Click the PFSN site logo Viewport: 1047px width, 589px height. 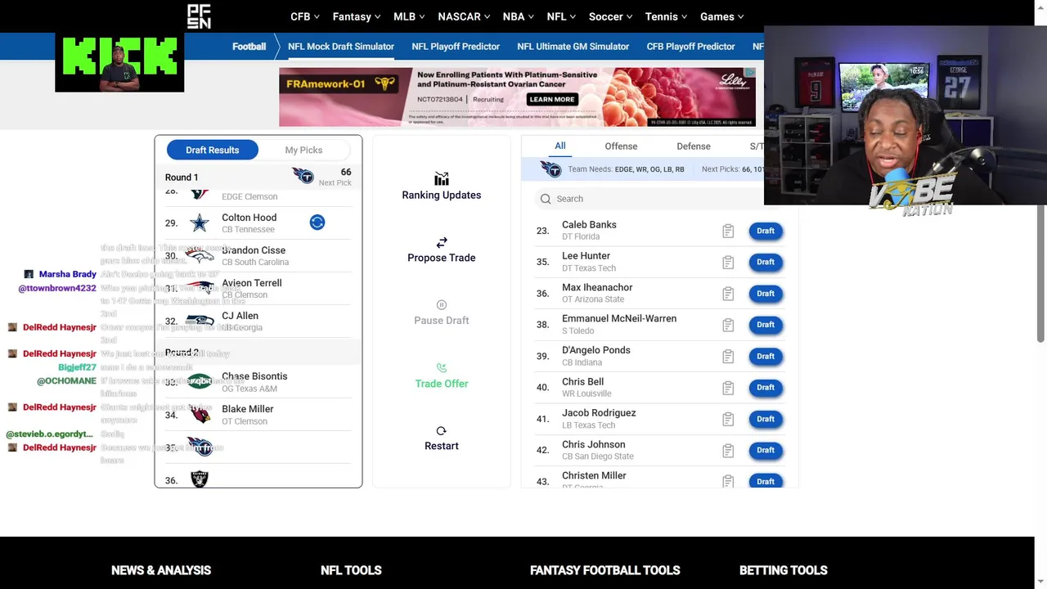(199, 16)
